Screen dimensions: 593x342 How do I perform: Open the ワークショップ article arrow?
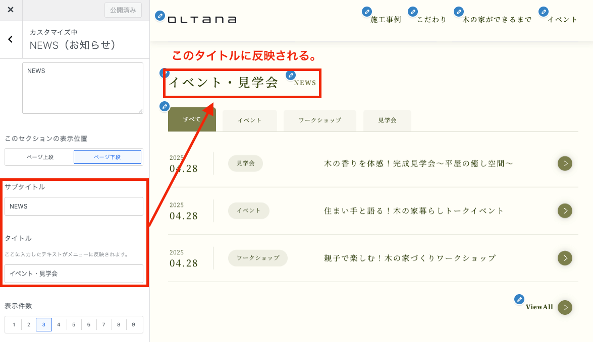pyautogui.click(x=565, y=258)
